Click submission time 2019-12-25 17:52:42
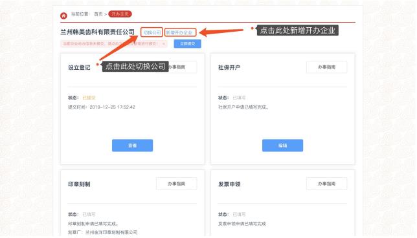The image size is (417, 238). tap(112, 107)
